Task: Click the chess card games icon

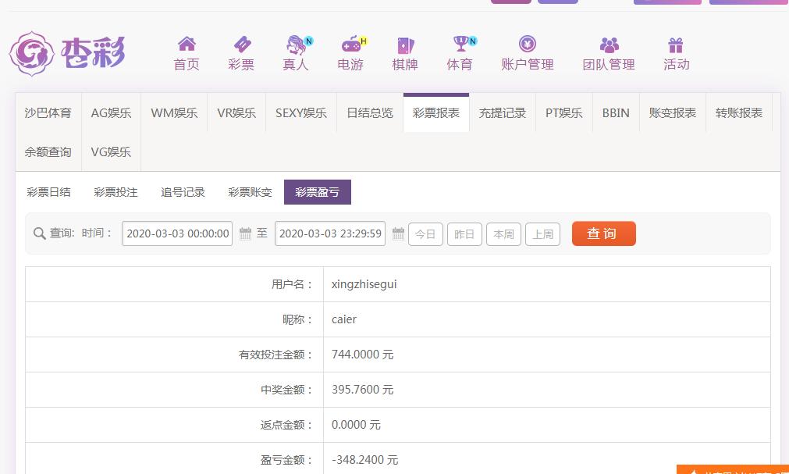Action: tap(405, 45)
